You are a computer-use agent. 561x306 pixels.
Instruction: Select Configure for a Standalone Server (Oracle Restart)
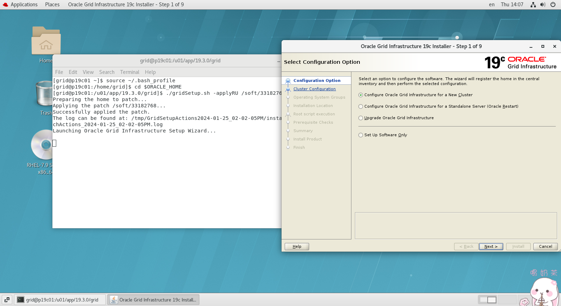438,106
